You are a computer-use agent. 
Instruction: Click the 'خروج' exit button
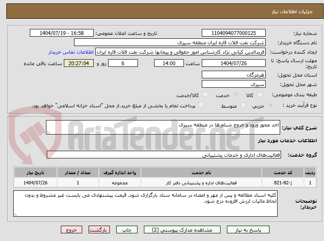pos(71,230)
